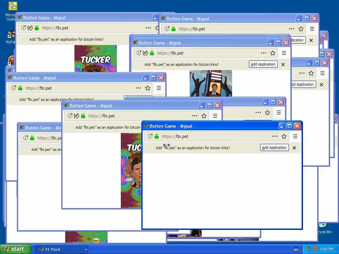Toggle the bookmark star in the top-right window
The width and height of the screenshot is (339, 254).
301,29
